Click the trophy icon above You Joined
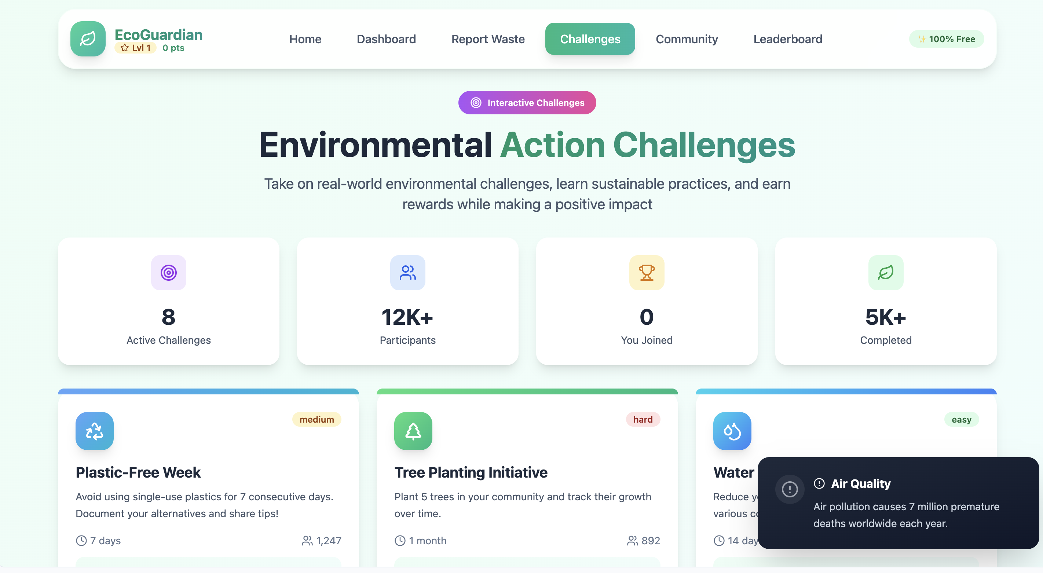Image resolution: width=1043 pixels, height=574 pixels. click(x=647, y=273)
